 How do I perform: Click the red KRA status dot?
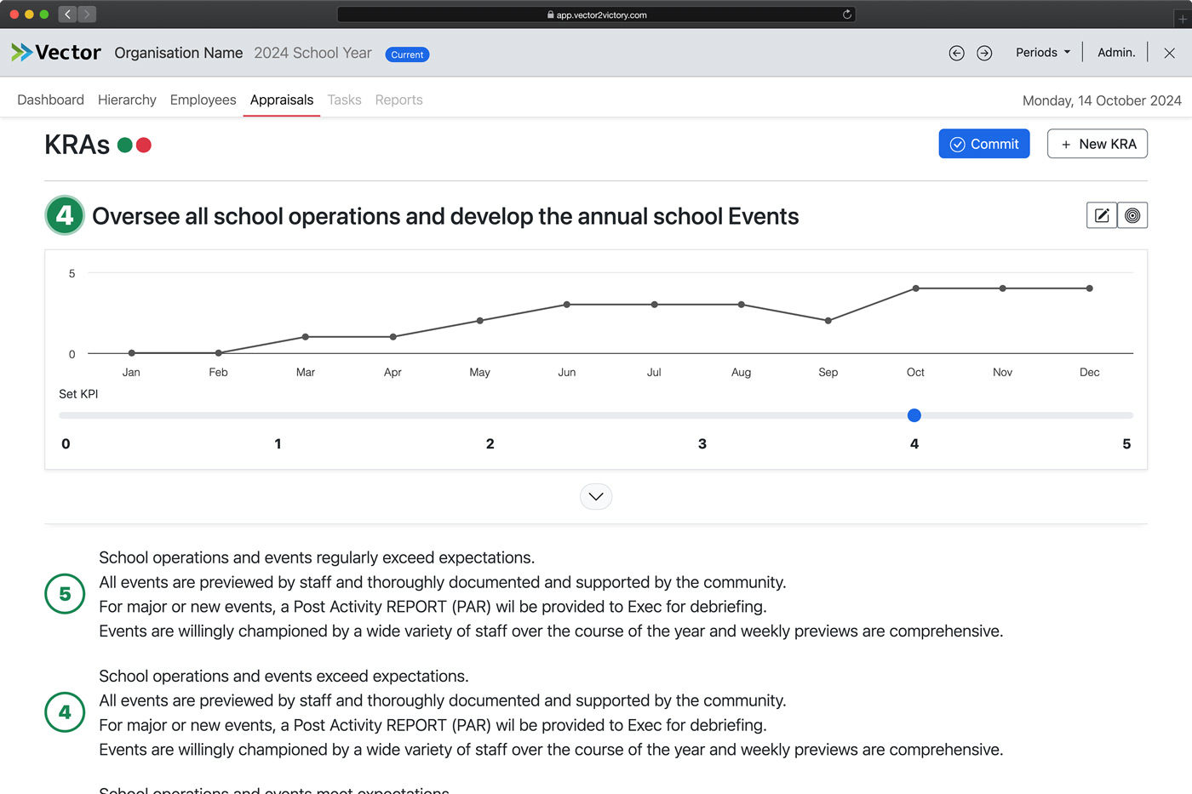(x=144, y=146)
